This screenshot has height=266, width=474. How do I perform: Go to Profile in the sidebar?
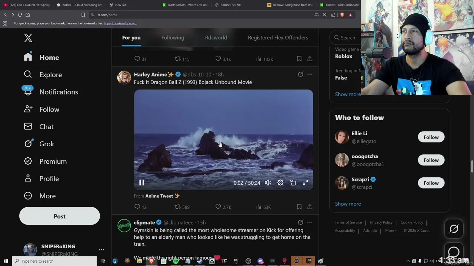click(x=41, y=178)
